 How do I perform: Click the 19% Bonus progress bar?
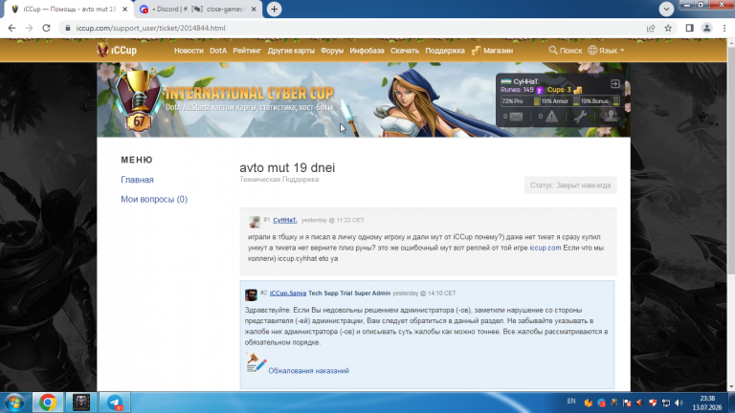(599, 101)
